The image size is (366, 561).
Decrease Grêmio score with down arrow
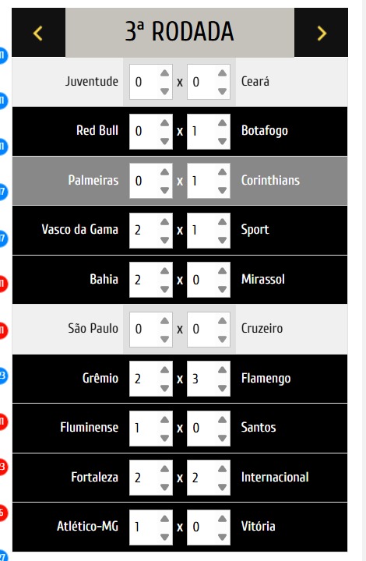pos(164,388)
